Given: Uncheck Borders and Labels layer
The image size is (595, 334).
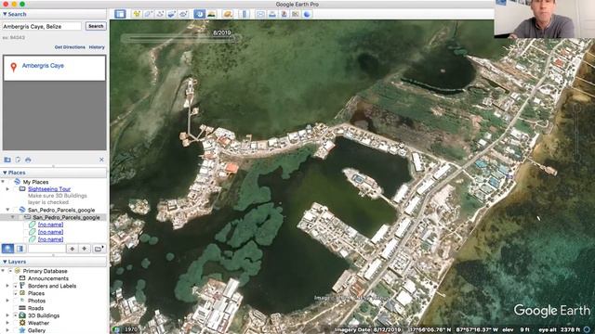Looking at the screenshot, I should point(16,286).
